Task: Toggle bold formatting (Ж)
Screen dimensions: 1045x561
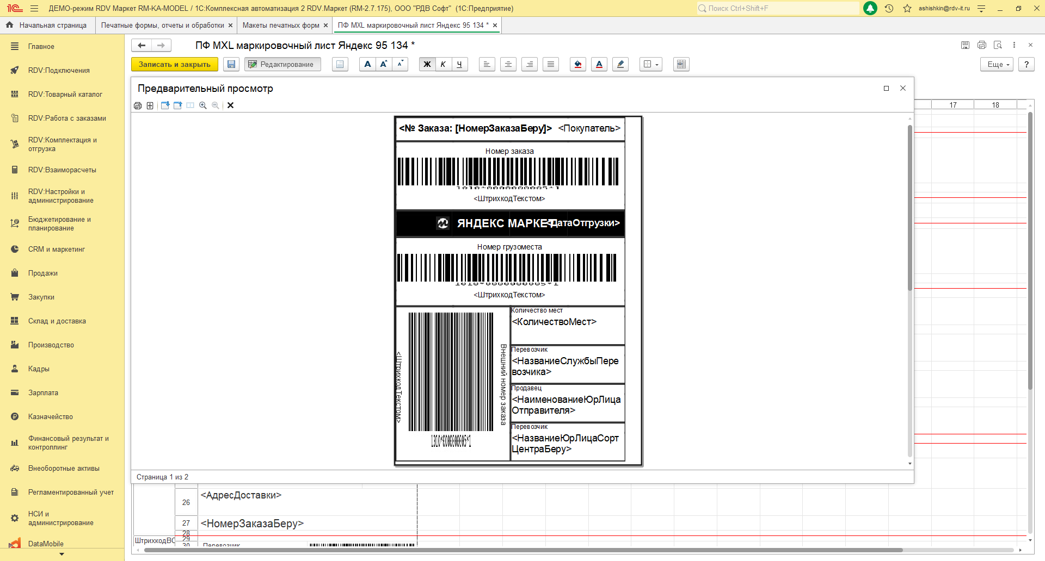Action: click(x=427, y=64)
